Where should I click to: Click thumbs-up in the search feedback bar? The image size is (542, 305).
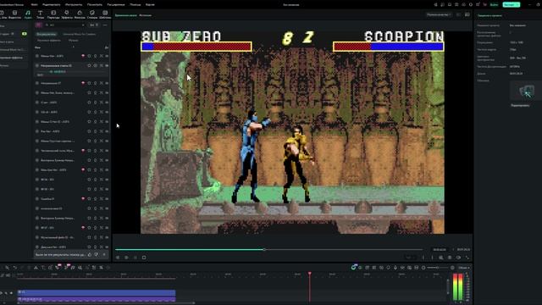click(90, 254)
